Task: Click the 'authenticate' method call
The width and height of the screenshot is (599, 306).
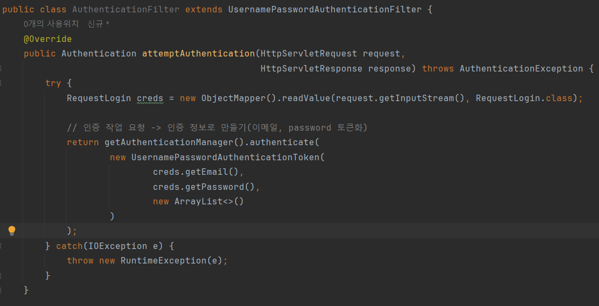Action: pyautogui.click(x=282, y=143)
